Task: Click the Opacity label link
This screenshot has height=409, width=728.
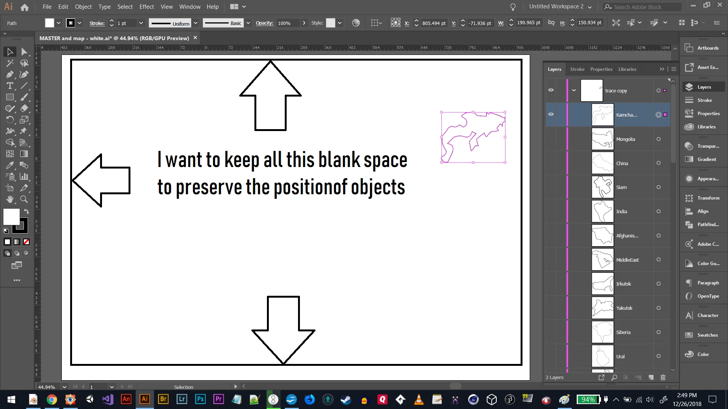Action: [x=264, y=23]
